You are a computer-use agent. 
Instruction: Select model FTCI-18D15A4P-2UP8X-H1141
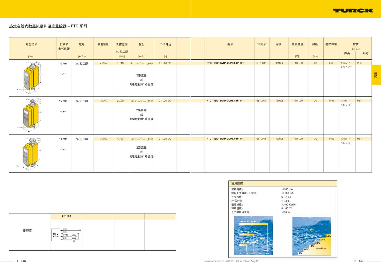tap(225, 139)
